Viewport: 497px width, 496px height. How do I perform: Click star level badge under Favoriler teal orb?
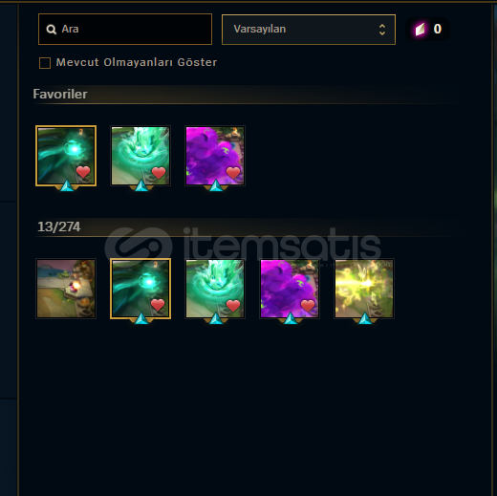(x=67, y=185)
